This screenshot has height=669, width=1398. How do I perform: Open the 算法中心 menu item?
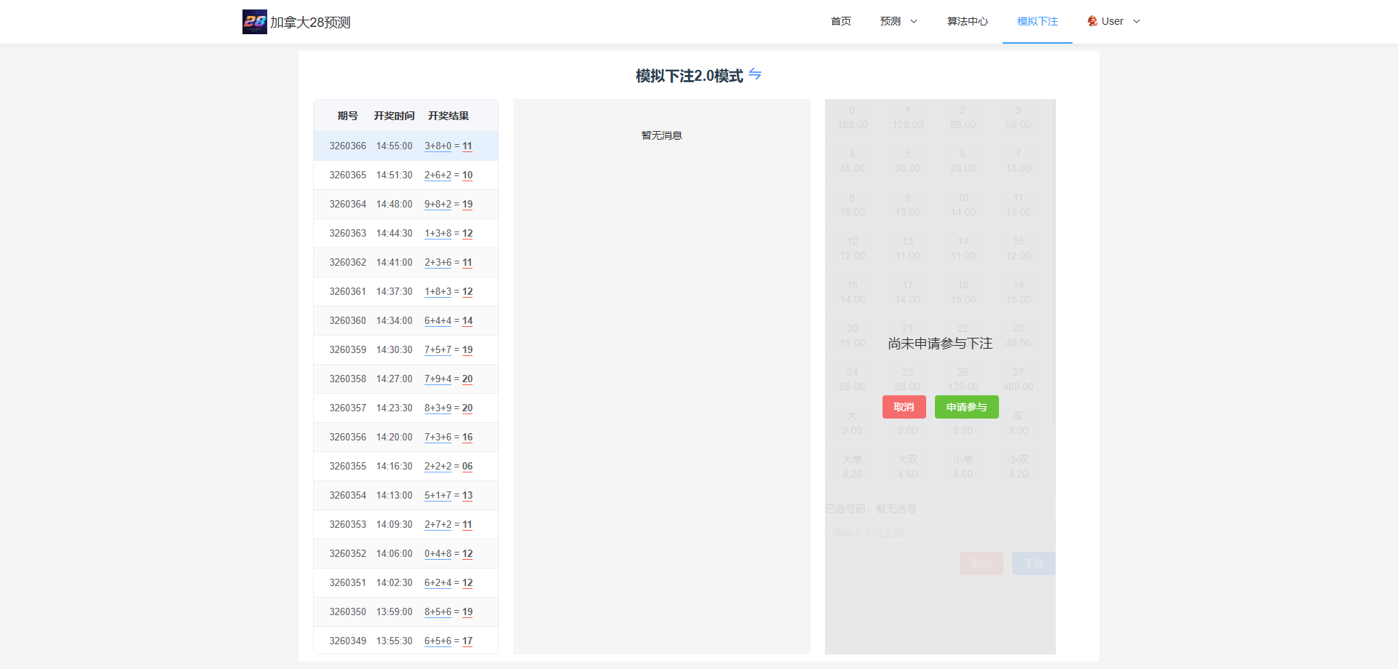point(968,21)
